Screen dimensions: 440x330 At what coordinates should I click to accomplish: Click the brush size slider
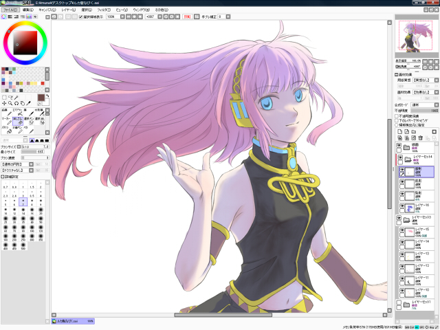(x=36, y=146)
